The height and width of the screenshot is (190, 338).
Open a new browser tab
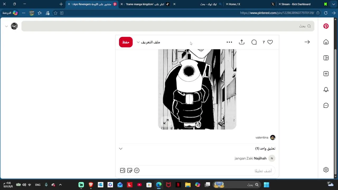coord(61,4)
